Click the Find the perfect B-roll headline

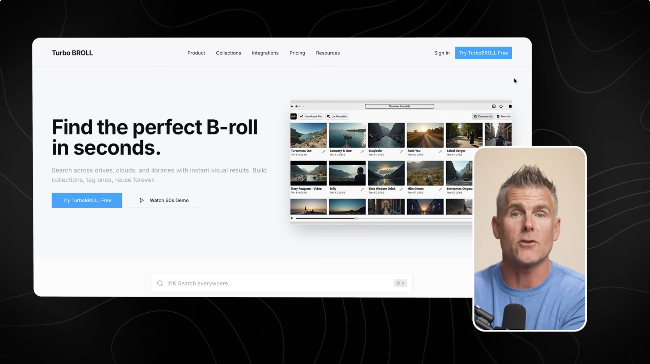[155, 137]
